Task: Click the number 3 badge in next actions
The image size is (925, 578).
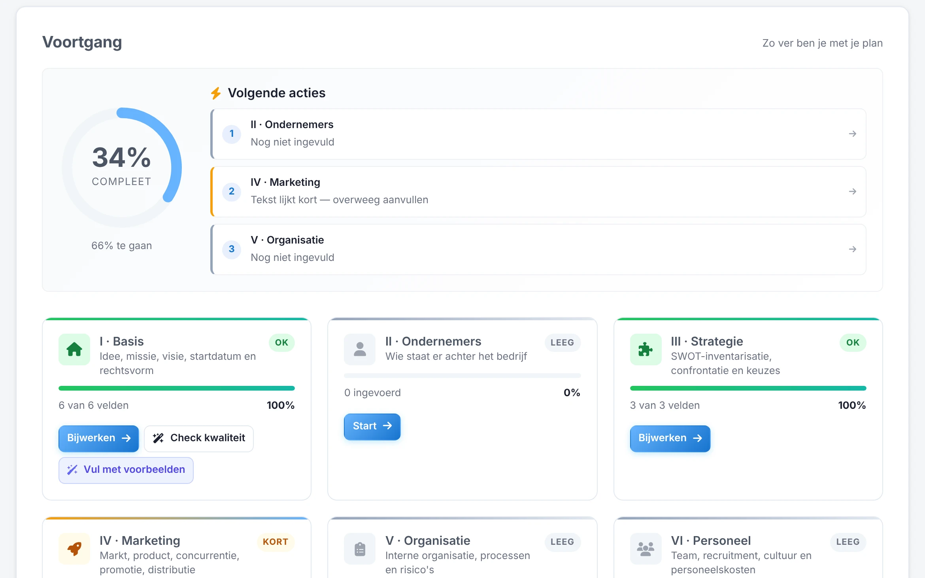Action: (x=232, y=249)
